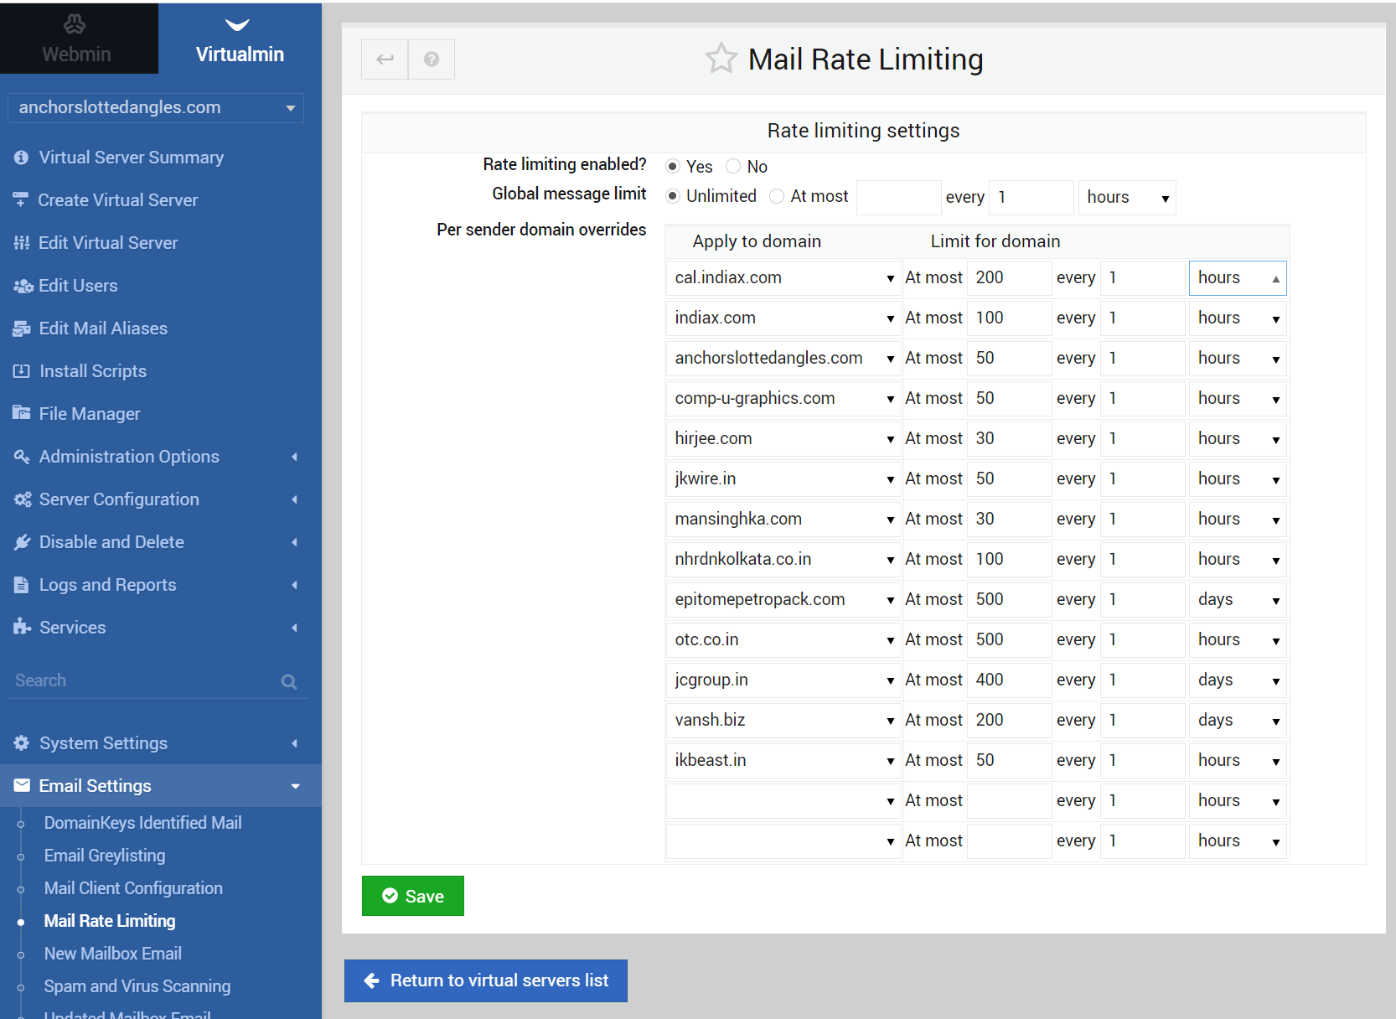1396x1019 pixels.
Task: Open Logs and Reports menu
Action: tap(161, 585)
